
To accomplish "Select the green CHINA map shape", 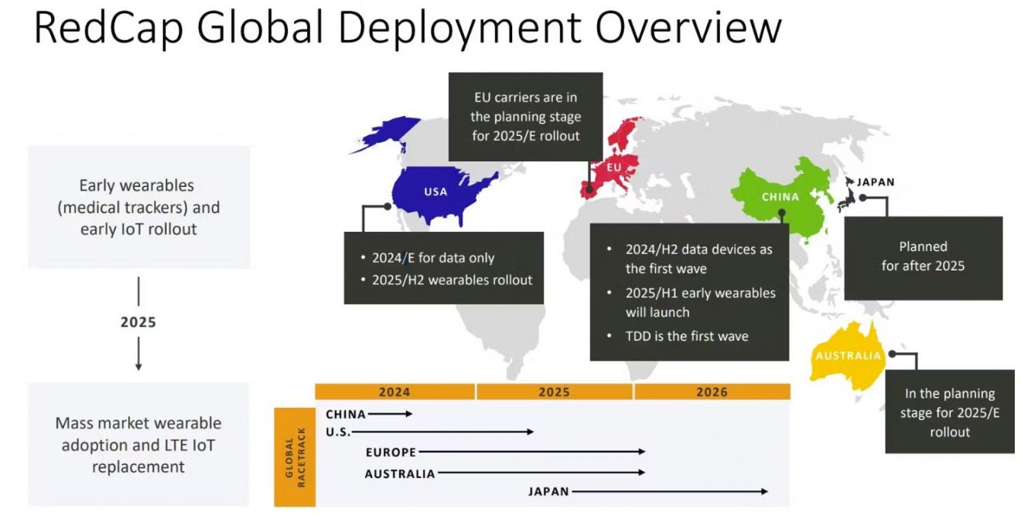I will click(781, 197).
